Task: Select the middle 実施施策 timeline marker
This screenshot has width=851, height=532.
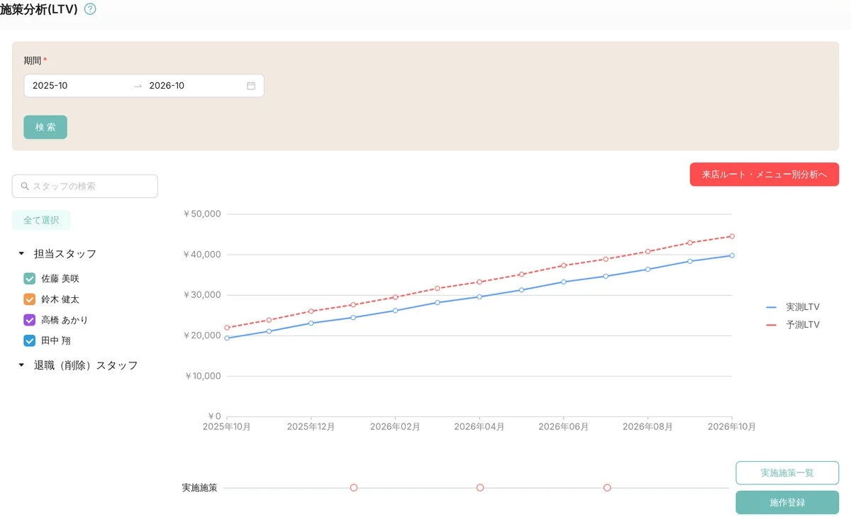Action: (x=480, y=488)
